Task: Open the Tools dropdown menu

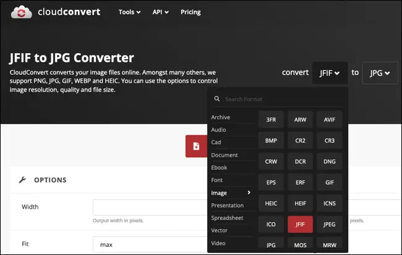Action: pyautogui.click(x=129, y=12)
